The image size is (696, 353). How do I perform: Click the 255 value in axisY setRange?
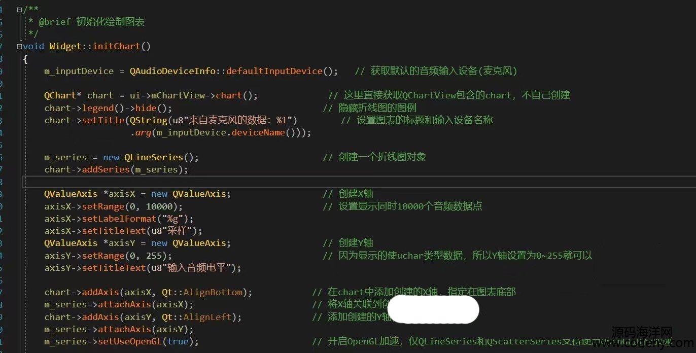[154, 256]
